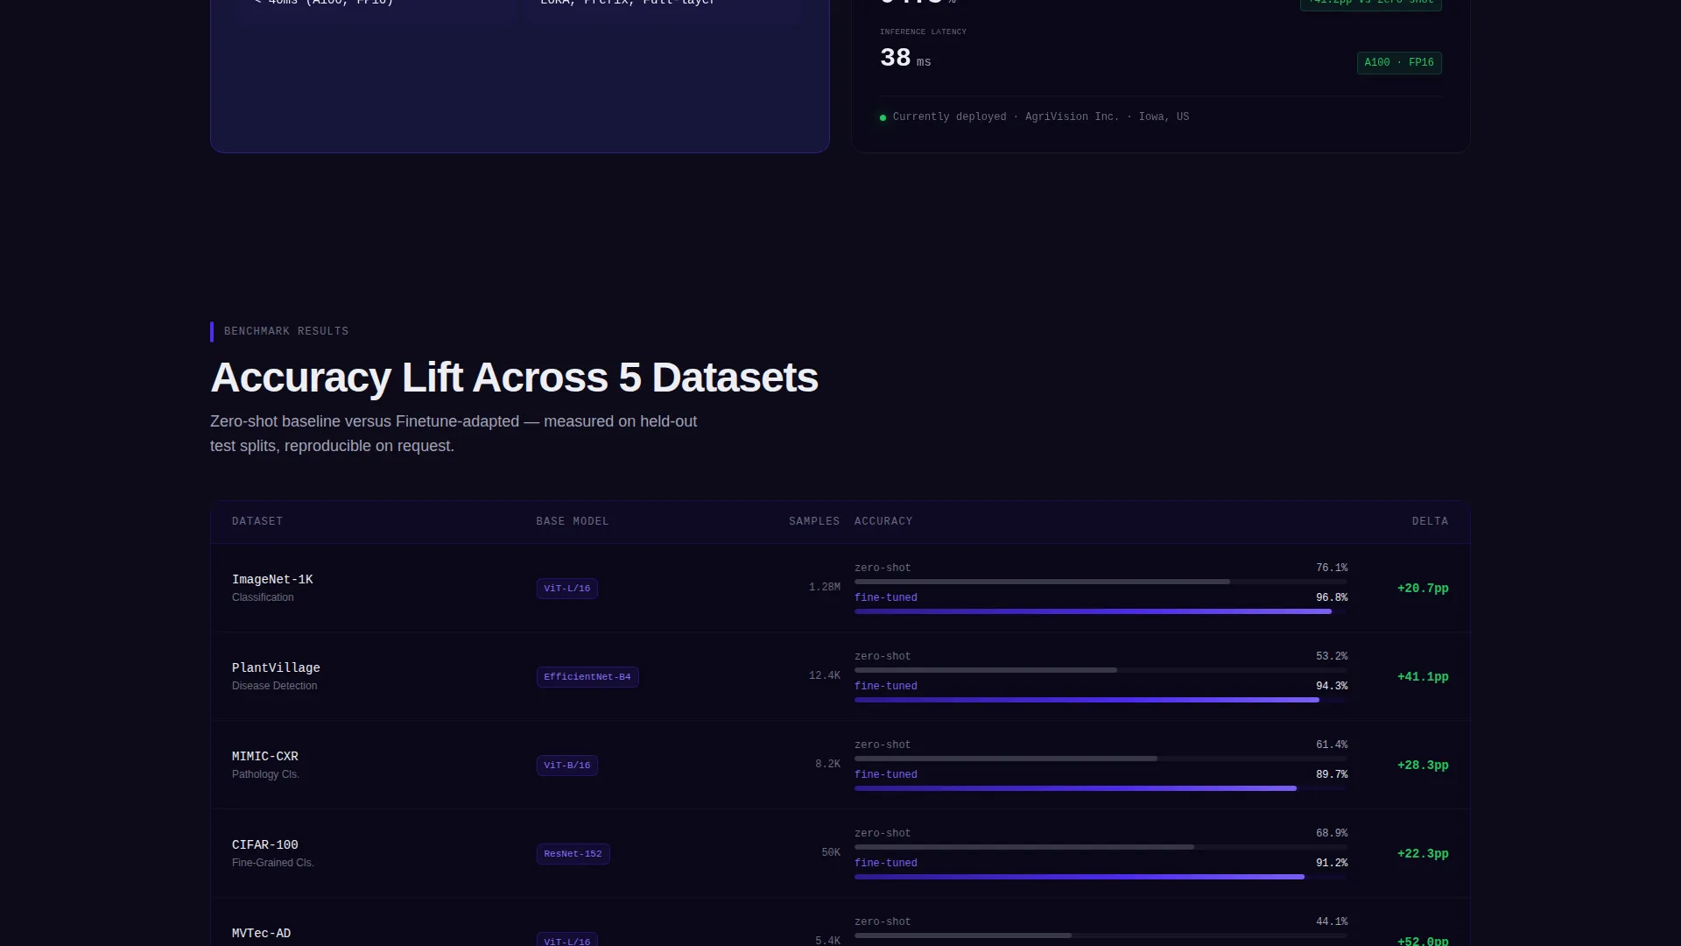Click the 38 ms latency value
Image resolution: width=1681 pixels, height=946 pixels.
tap(905, 59)
